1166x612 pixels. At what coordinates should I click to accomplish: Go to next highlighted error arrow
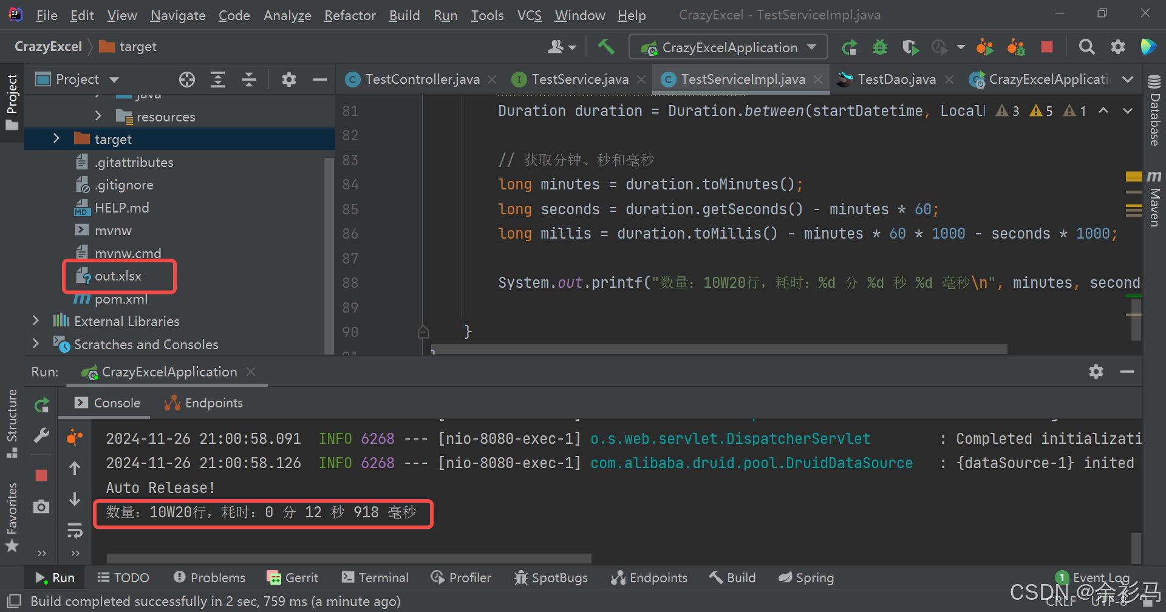point(1128,110)
